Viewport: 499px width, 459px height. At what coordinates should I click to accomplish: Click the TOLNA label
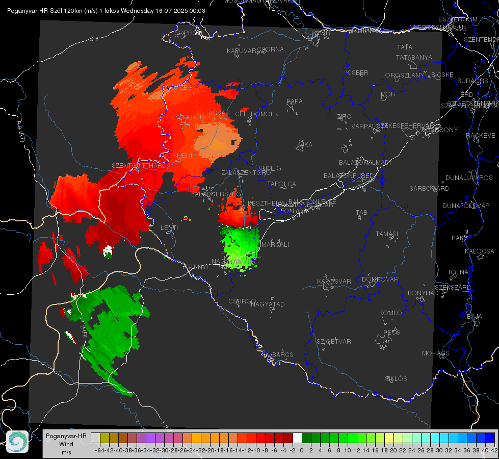coord(458,272)
